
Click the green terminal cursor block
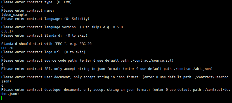pos(2,98)
